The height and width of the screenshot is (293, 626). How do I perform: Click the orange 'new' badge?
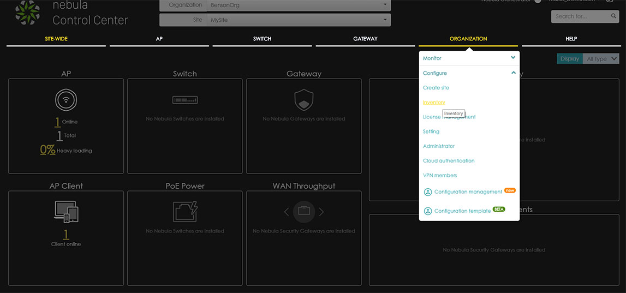click(x=510, y=190)
